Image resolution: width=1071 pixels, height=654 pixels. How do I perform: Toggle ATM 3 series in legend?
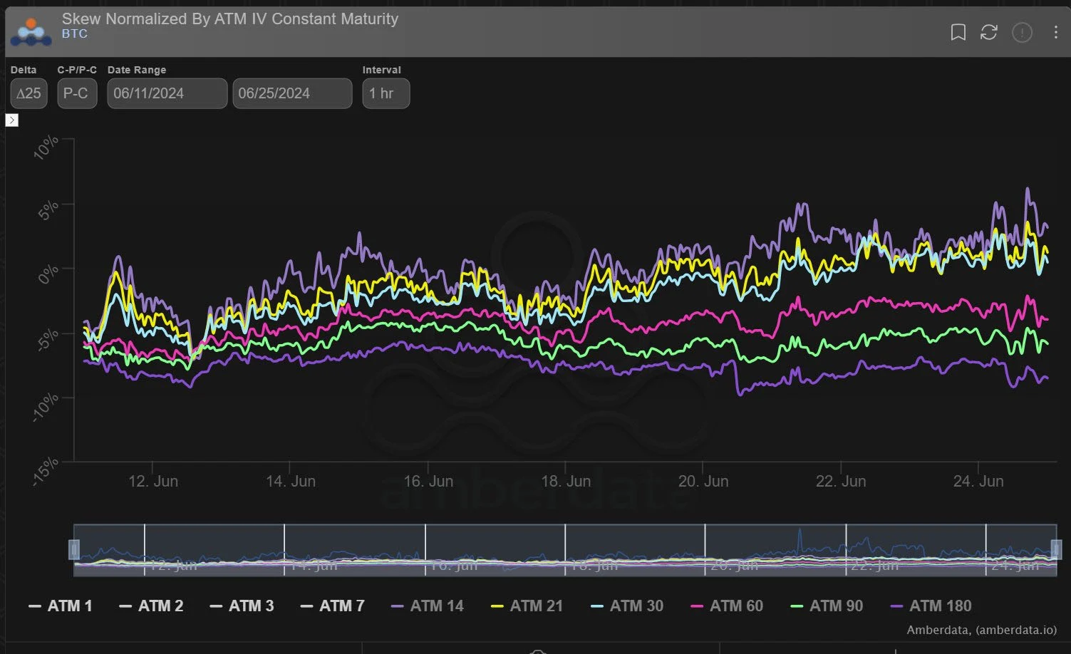242,606
